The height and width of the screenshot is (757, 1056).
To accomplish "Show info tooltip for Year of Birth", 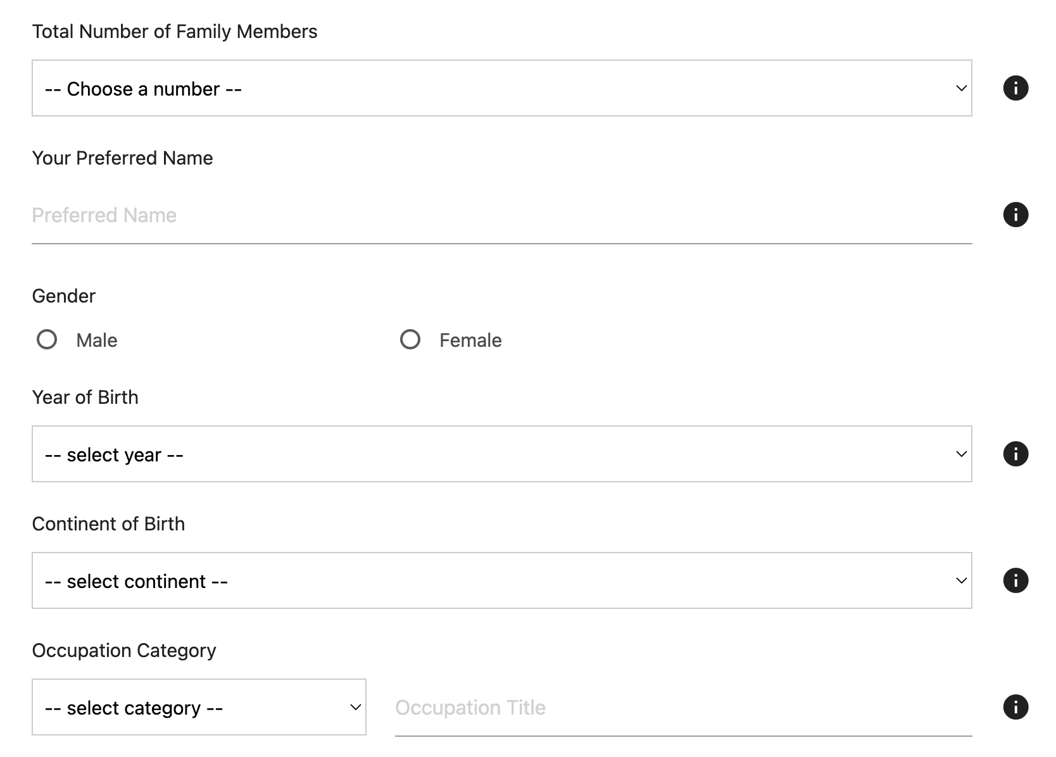I will tap(1015, 454).
